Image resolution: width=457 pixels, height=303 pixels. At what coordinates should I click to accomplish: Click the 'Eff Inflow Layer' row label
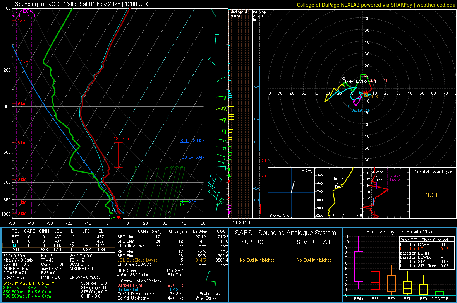tap(131, 245)
